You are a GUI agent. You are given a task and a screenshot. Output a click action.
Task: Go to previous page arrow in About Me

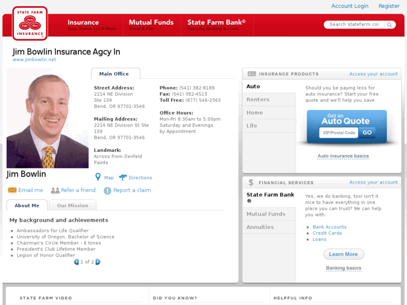coord(76,262)
